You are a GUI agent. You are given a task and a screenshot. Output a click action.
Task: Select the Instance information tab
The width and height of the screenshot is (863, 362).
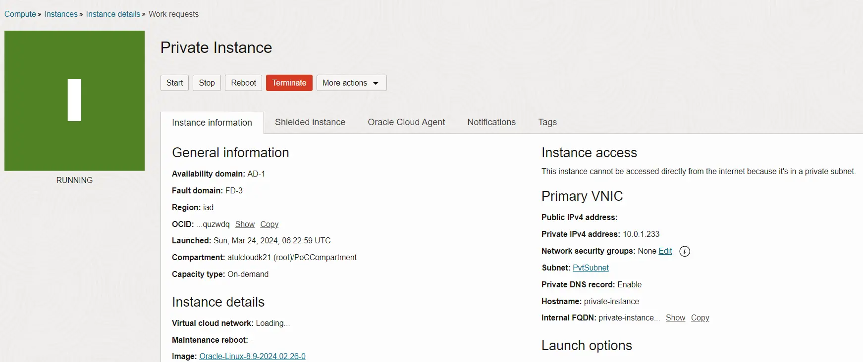point(212,123)
